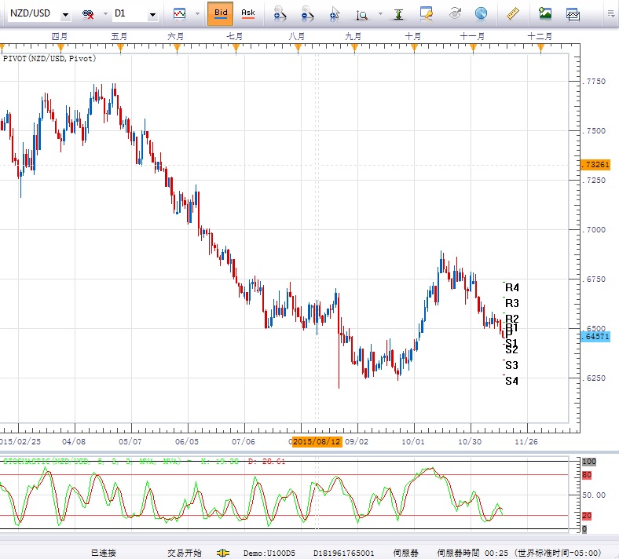This screenshot has width=619, height=559.
Task: Click the 2015/08/12 highlighted date label
Action: (x=318, y=442)
